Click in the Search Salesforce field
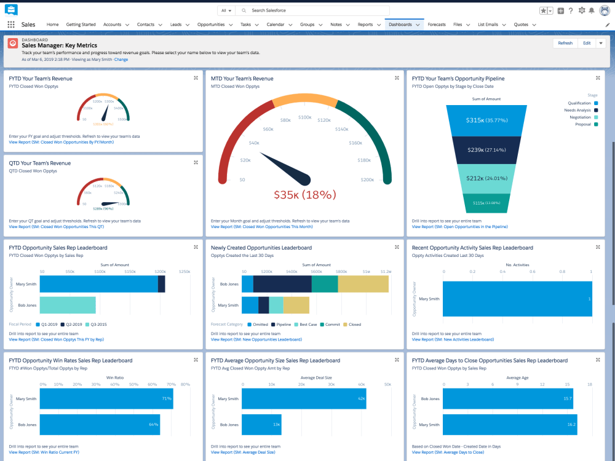 312,10
